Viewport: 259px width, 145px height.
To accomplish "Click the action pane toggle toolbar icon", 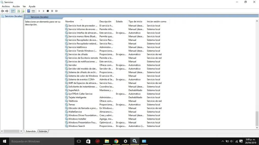I will [33, 11].
